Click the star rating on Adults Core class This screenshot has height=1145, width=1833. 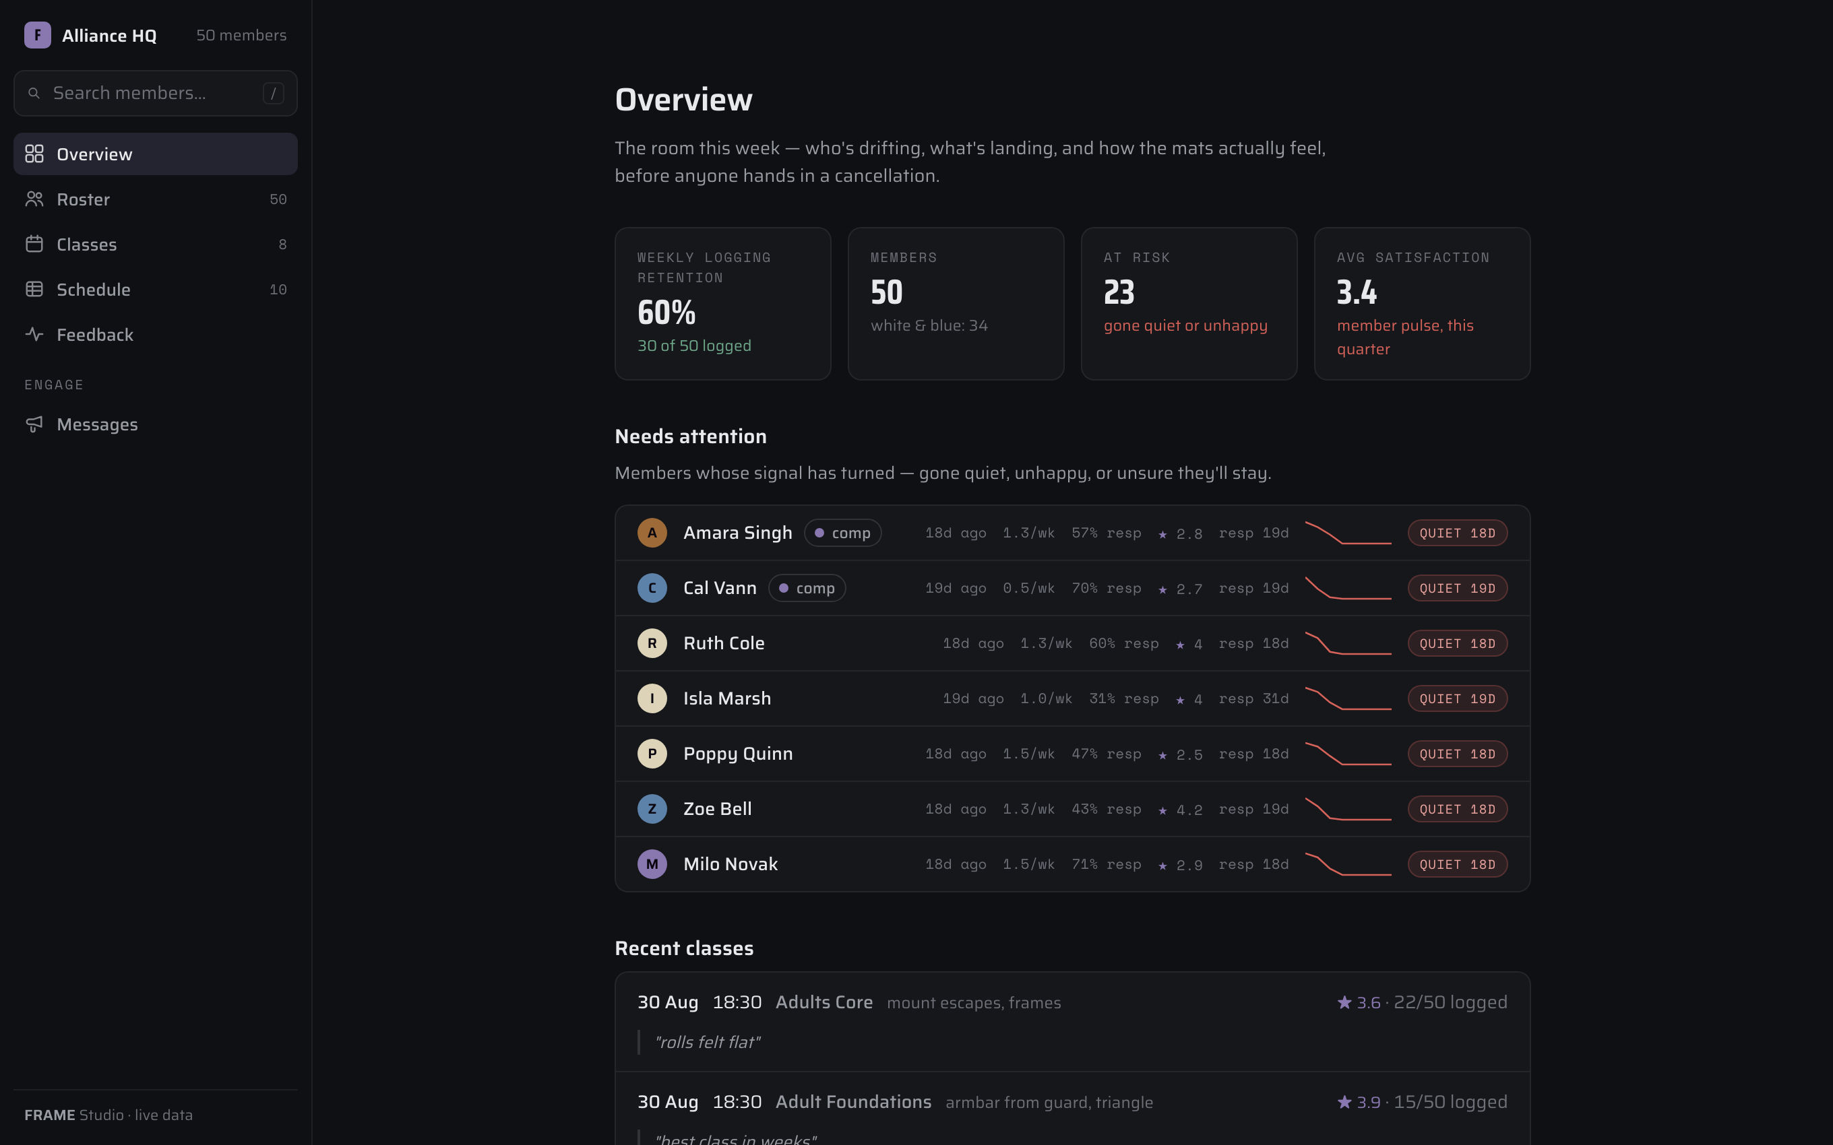click(1359, 1002)
